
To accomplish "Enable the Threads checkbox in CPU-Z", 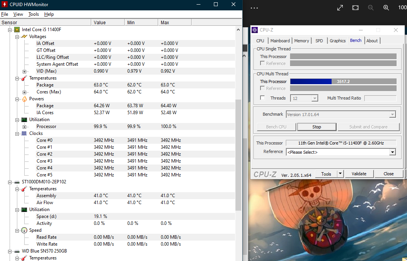I will click(x=262, y=98).
